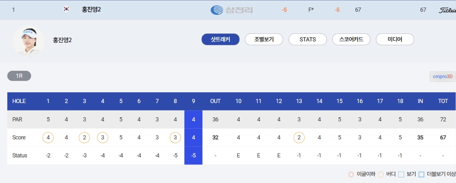
Task: Click the 더블보기 이상 legend square
Action: 421,174
